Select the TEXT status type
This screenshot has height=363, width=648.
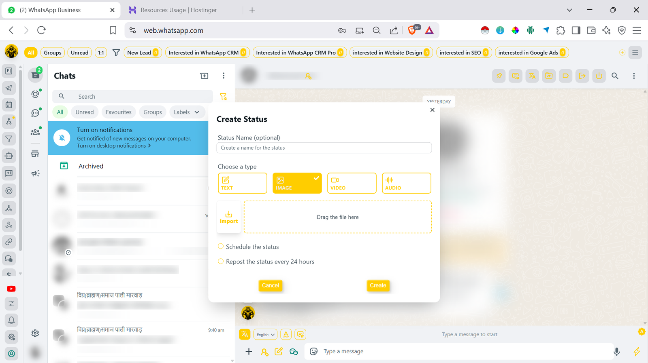[x=242, y=183]
